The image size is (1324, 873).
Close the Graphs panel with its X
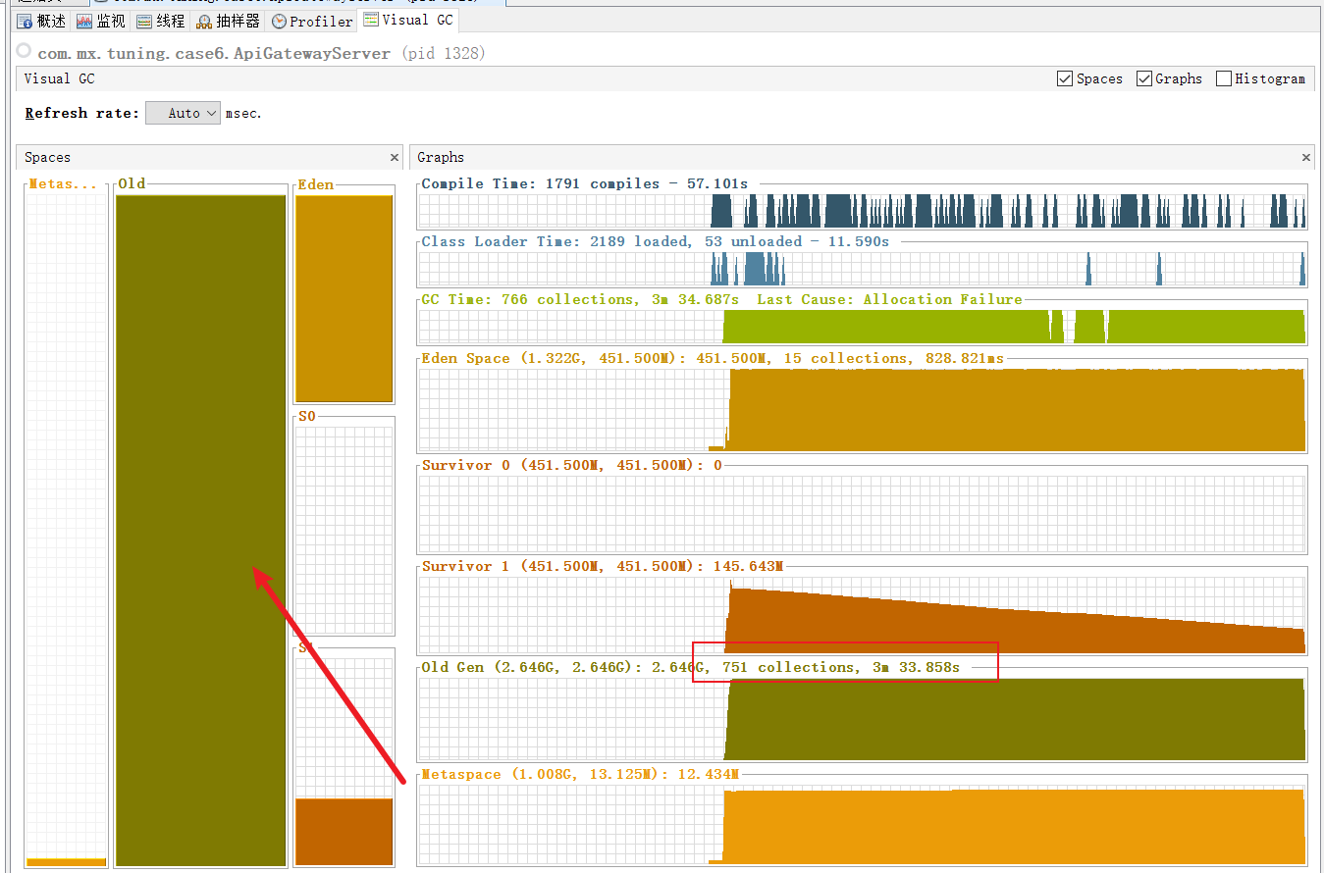click(x=1306, y=157)
